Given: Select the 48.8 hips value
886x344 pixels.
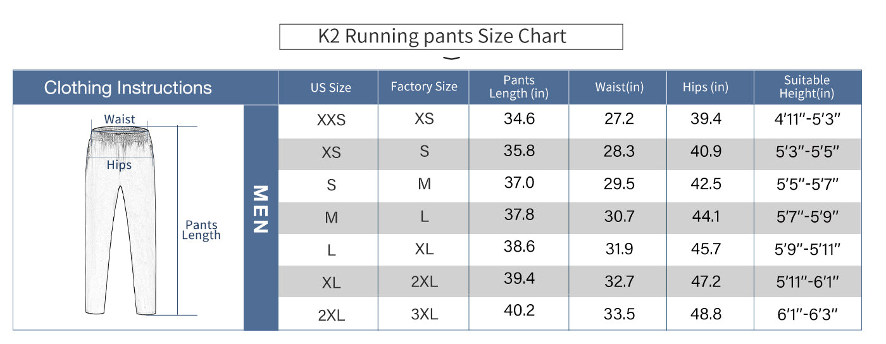Looking at the screenshot, I should [706, 314].
